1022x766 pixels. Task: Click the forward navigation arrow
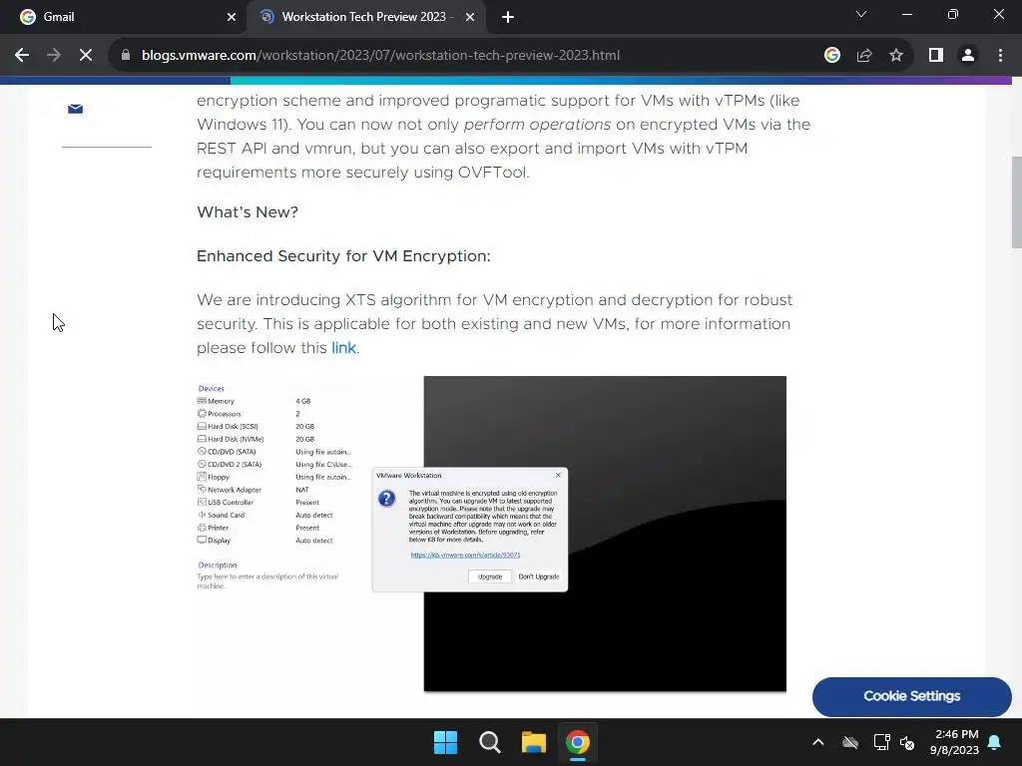[x=54, y=56]
